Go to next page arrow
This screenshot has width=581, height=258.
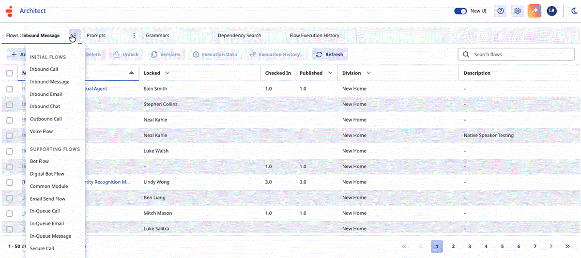551,246
